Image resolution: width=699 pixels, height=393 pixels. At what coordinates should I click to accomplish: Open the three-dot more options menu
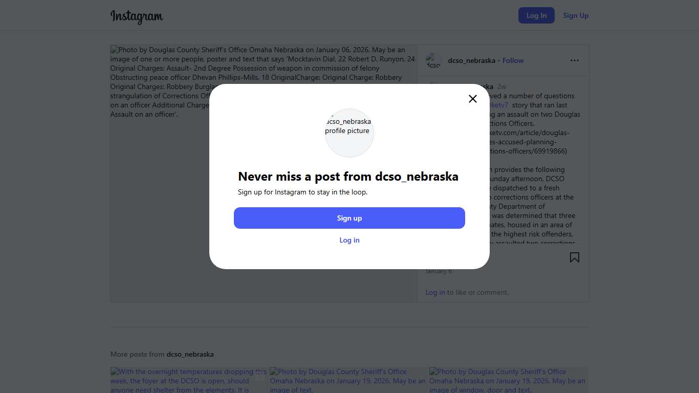[575, 60]
